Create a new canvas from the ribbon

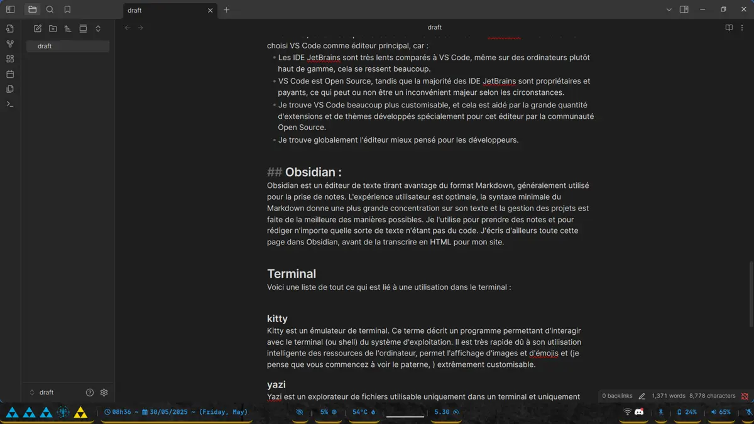tap(10, 59)
